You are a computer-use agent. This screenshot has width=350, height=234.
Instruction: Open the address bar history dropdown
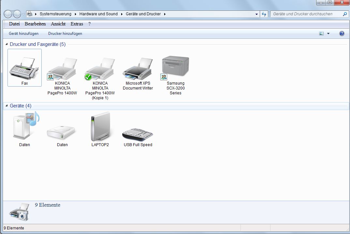click(x=256, y=14)
